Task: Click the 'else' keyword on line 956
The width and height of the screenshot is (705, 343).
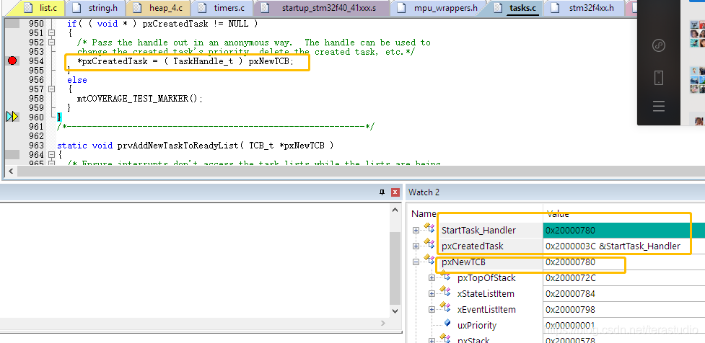Action: click(77, 80)
